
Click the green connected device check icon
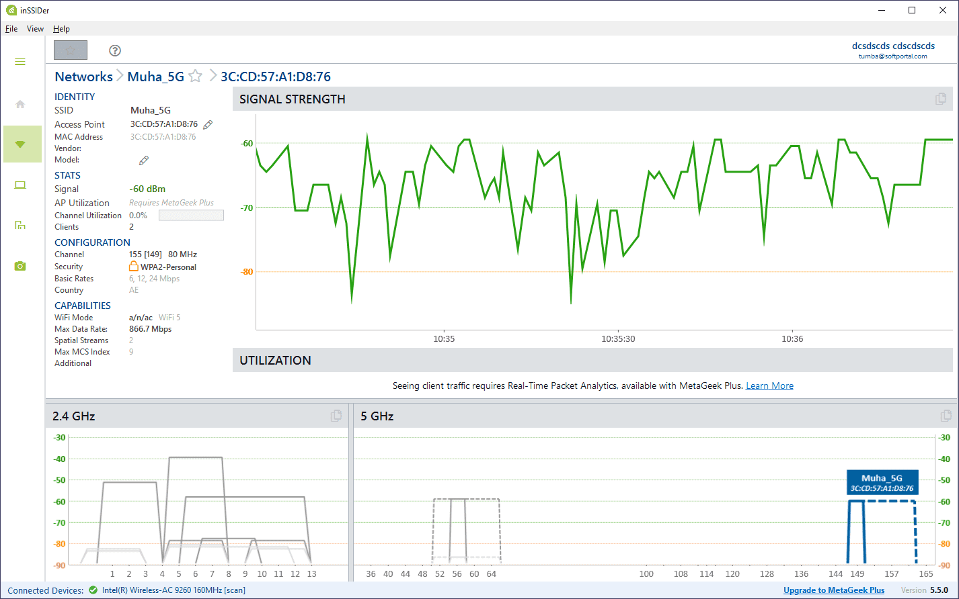(x=93, y=590)
